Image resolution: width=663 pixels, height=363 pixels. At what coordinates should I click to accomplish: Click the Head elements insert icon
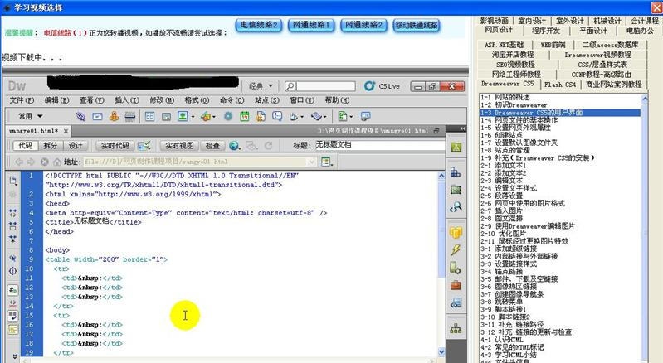tap(294, 117)
